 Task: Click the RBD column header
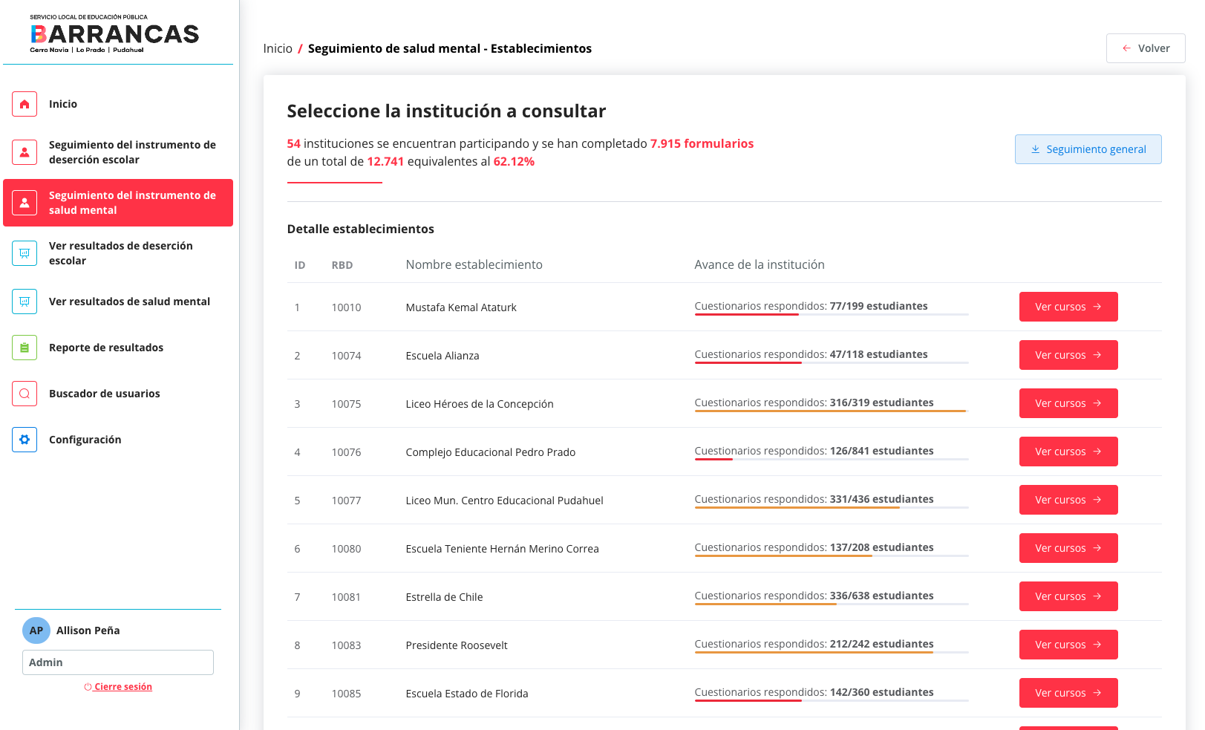tap(342, 265)
